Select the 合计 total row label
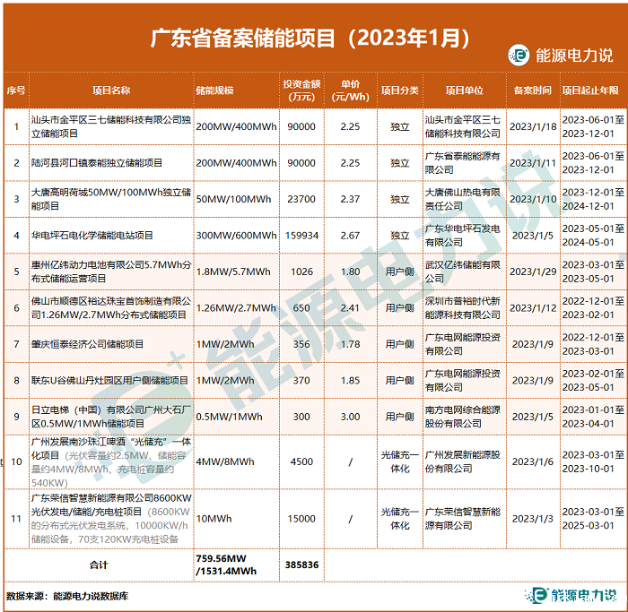The width and height of the screenshot is (628, 612). pos(100,565)
